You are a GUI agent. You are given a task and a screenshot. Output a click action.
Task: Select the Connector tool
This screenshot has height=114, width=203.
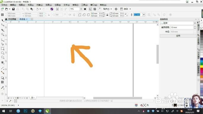(x=2, y=72)
